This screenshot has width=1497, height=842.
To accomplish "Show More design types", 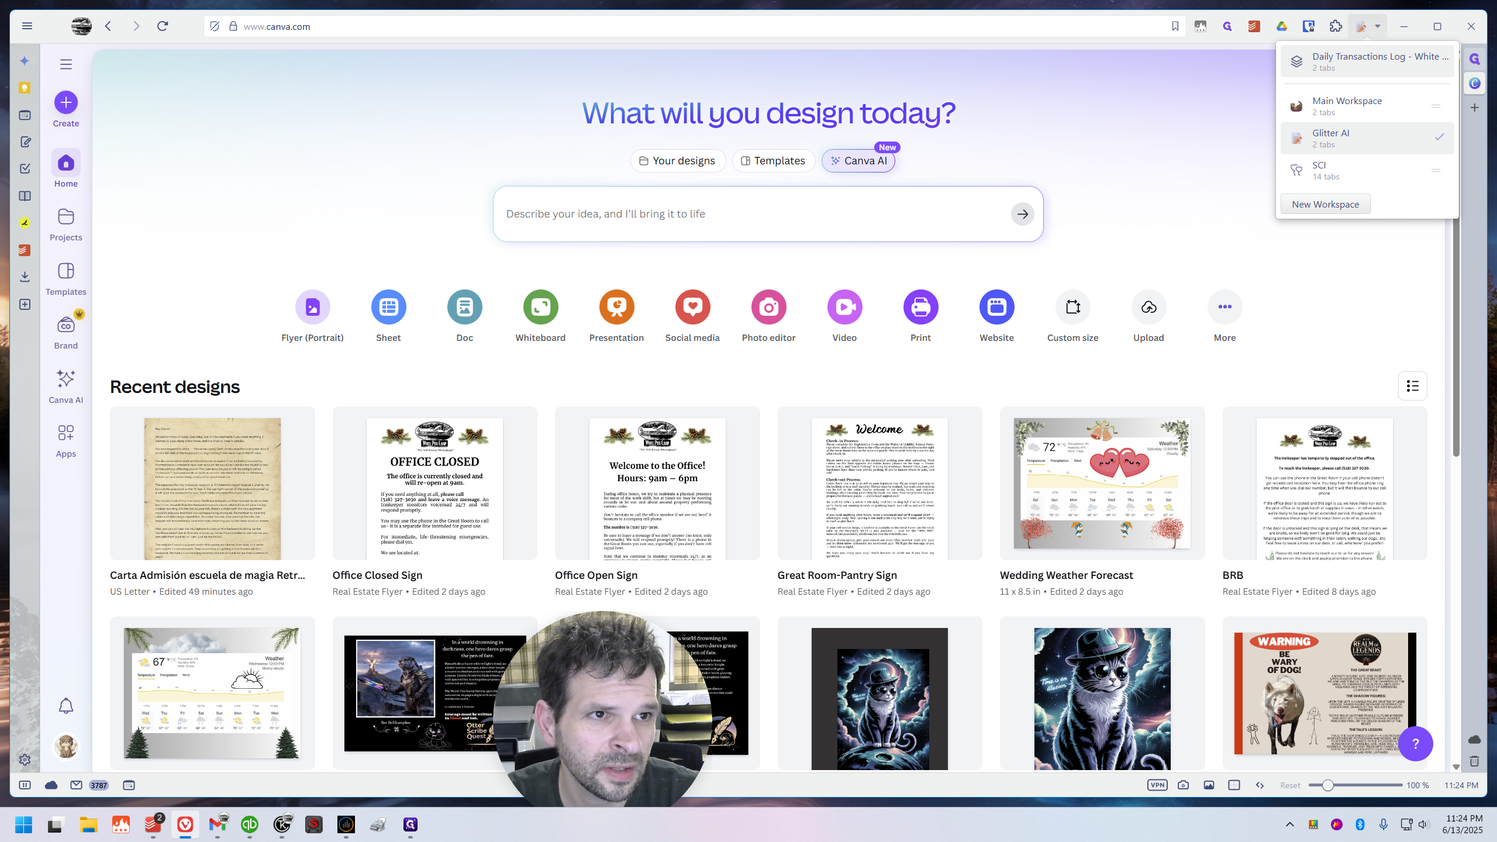I will pyautogui.click(x=1224, y=316).
